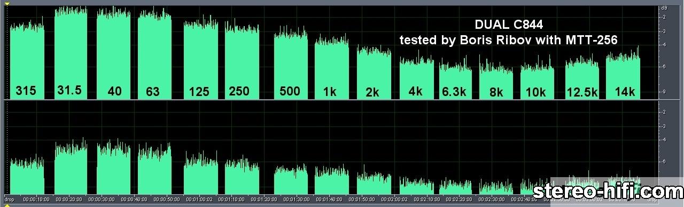Click the 315 Hz burst in the top channel
Viewport: 684px width, 207px height.
[27, 60]
